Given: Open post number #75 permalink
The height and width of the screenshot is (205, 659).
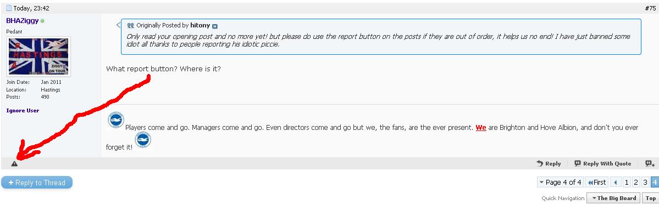Looking at the screenshot, I should [650, 8].
